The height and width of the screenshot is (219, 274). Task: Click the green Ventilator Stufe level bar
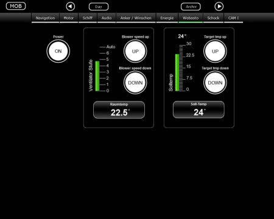tap(97, 76)
